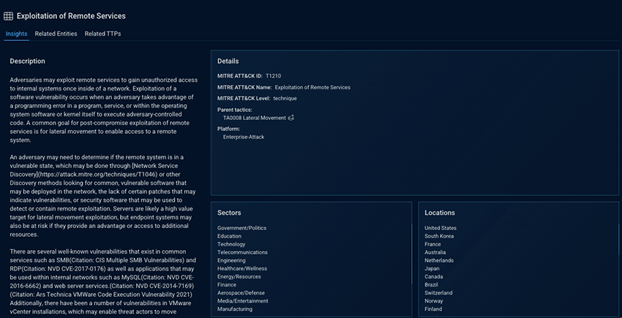The height and width of the screenshot is (318, 622).
Task: Click the Healthcare/Wellness sector entry
Action: (241, 268)
